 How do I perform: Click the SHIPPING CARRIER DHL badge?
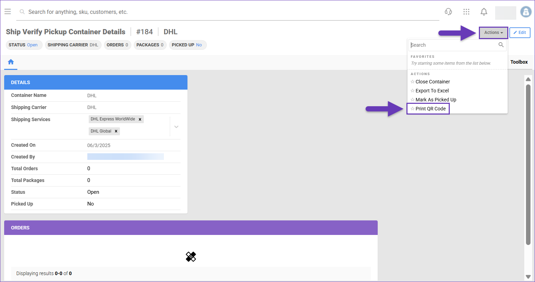tap(73, 45)
